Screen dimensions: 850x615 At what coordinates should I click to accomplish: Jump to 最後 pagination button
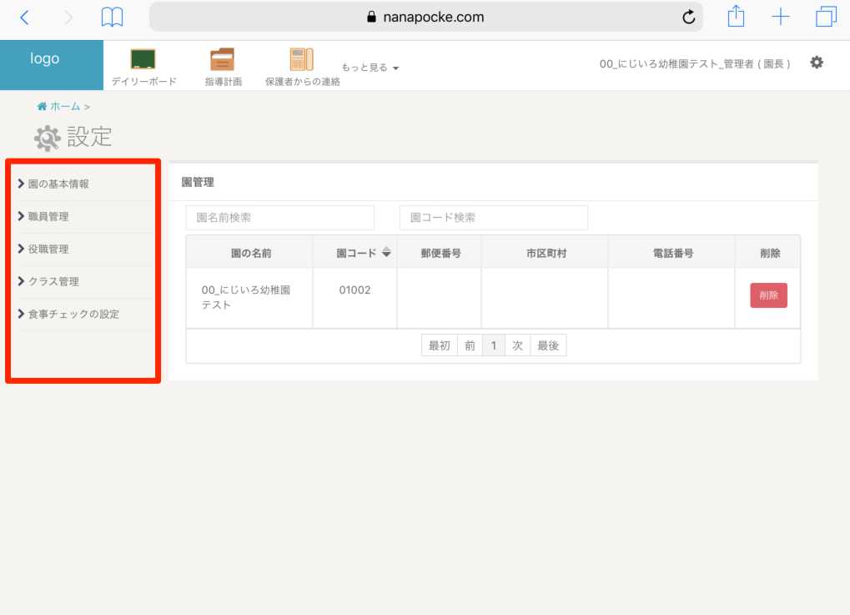coord(548,345)
